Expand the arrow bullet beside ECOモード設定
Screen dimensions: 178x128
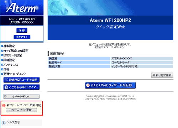(2, 55)
